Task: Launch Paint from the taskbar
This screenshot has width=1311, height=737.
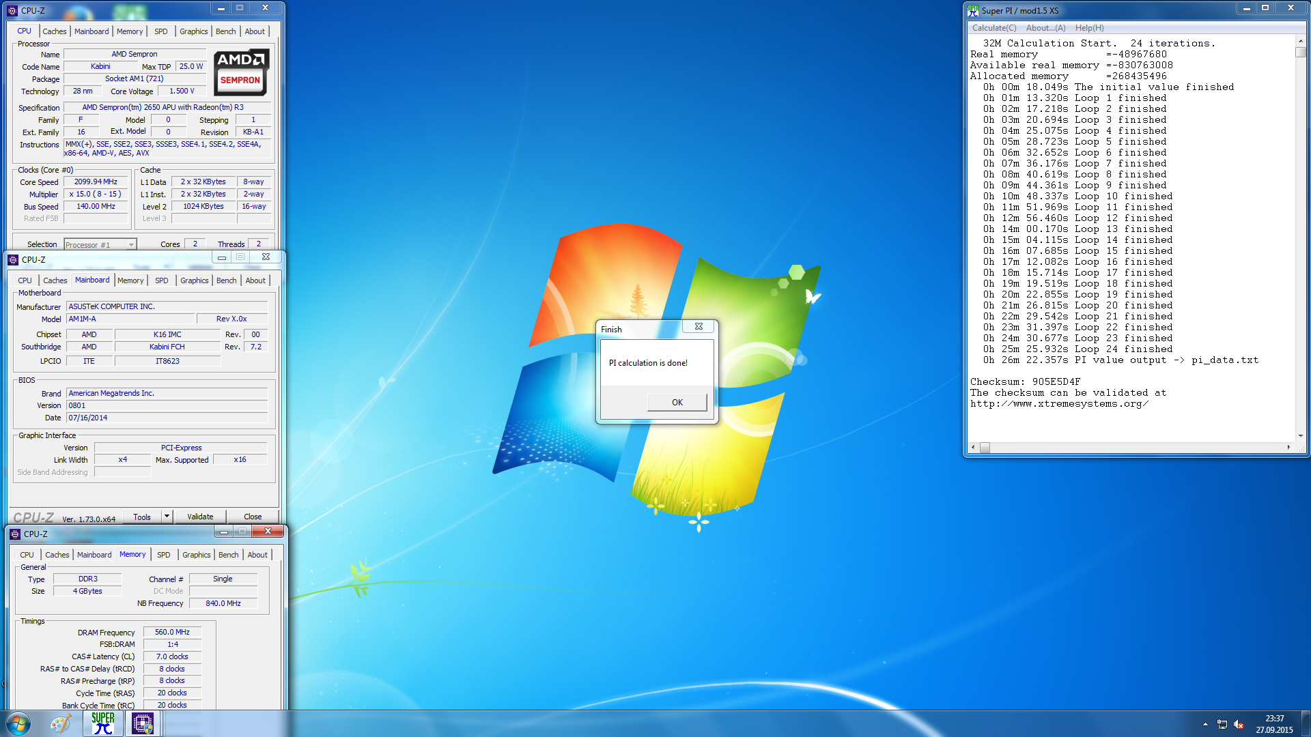Action: click(x=60, y=723)
